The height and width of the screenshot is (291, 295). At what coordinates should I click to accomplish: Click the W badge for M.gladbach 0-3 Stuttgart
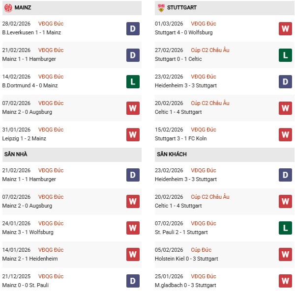pyautogui.click(x=285, y=281)
